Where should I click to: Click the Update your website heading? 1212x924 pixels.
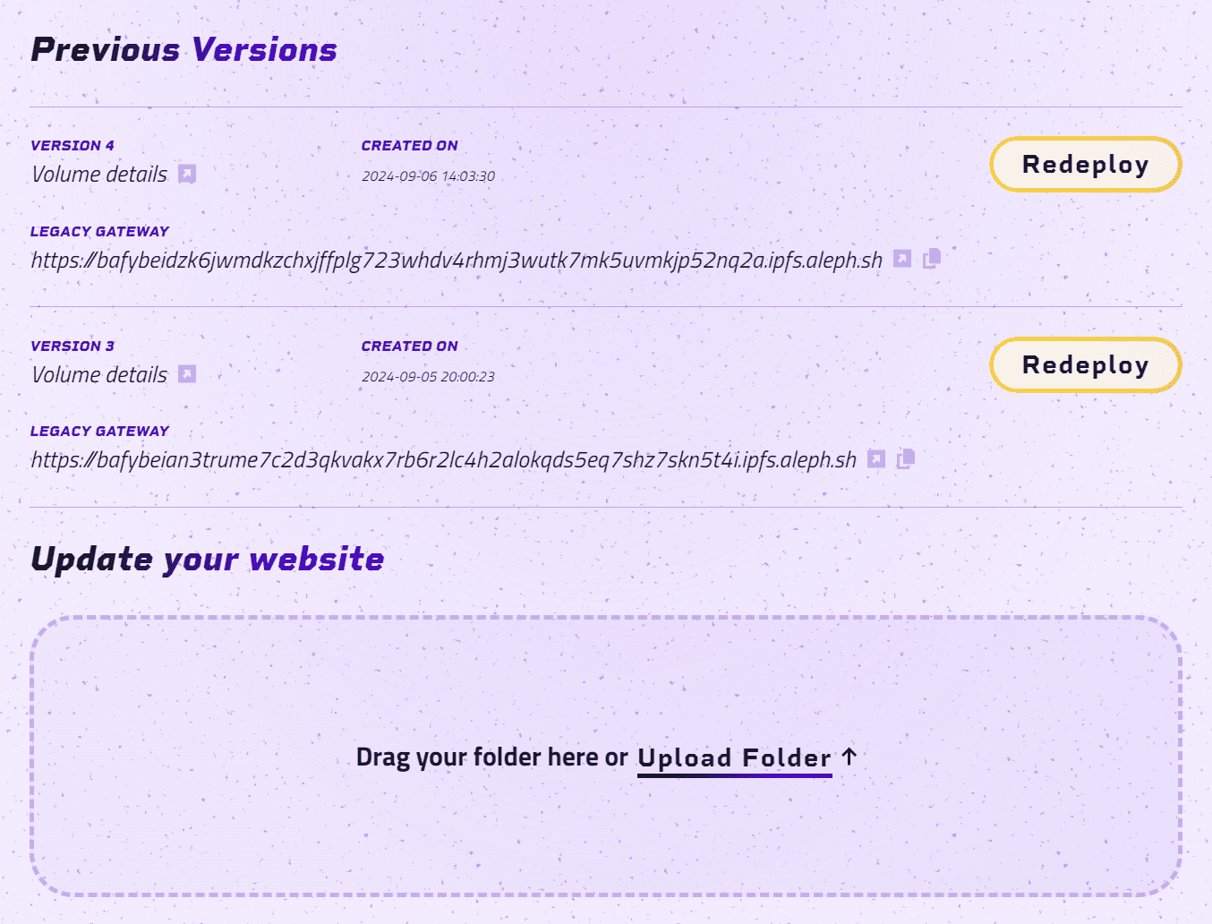[207, 559]
